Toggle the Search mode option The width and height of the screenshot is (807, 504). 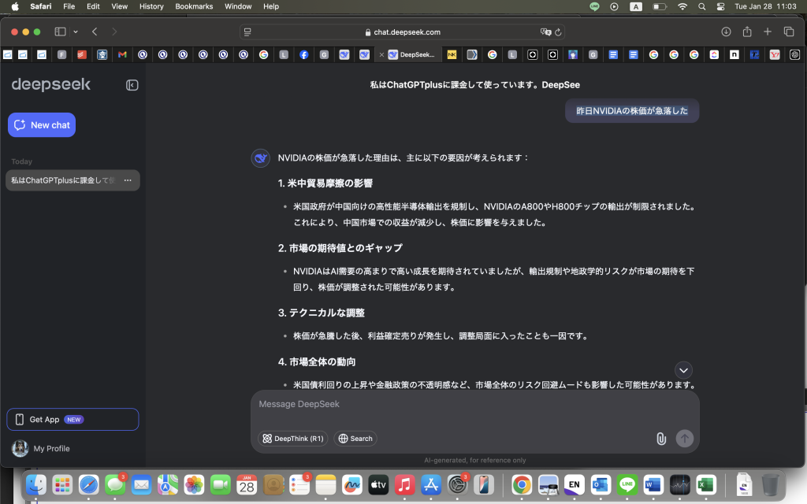(x=355, y=438)
